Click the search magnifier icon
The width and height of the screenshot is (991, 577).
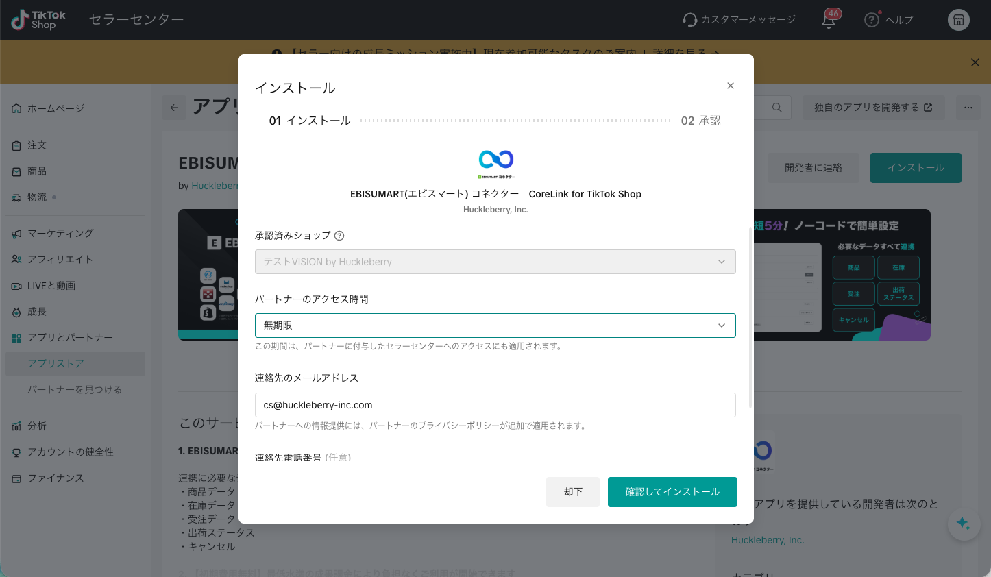(776, 107)
